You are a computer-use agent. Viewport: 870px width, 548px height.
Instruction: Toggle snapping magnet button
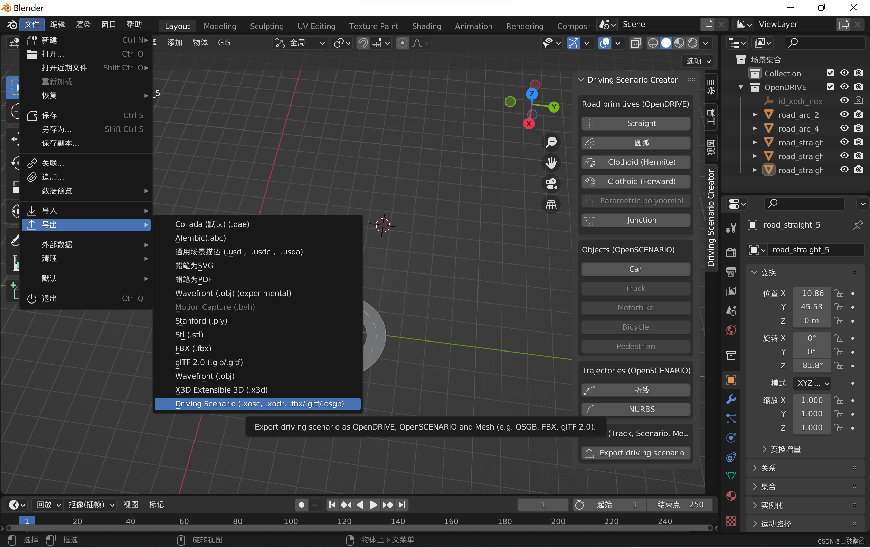point(363,43)
